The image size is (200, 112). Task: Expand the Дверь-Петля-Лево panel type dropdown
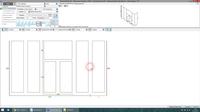(x=53, y=30)
